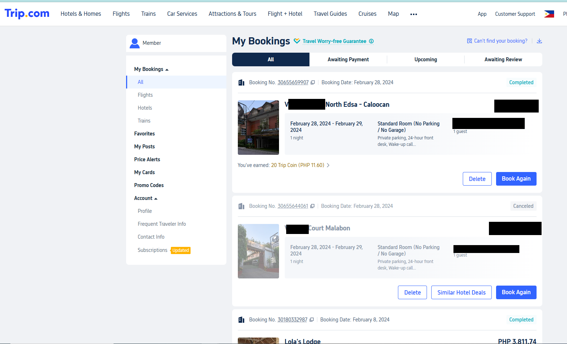Viewport: 567px width, 344px height.
Task: Open Travel Worry-free Guarantee link
Action: (335, 41)
